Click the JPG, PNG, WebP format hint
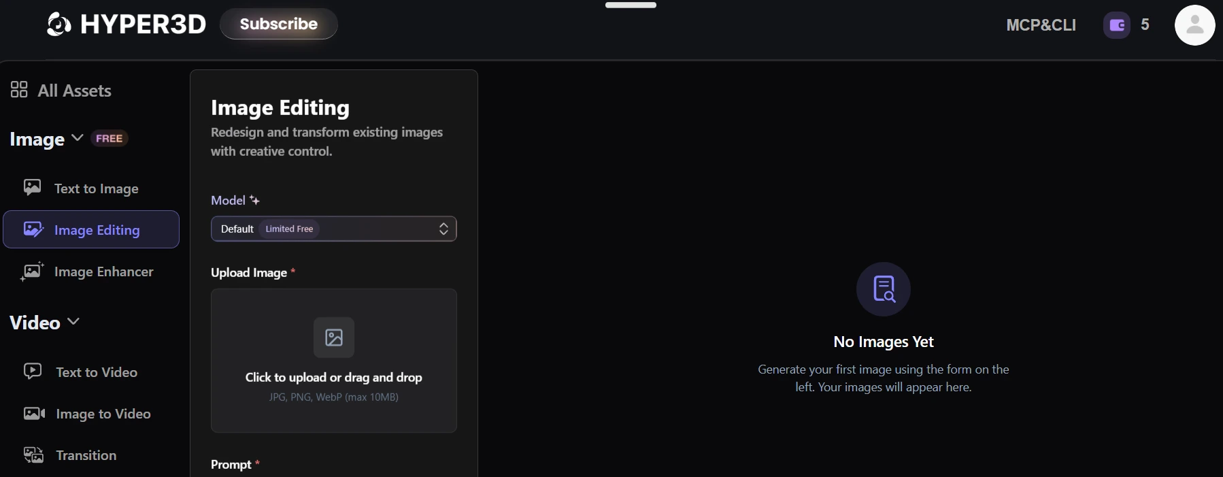This screenshot has width=1223, height=477. point(334,397)
